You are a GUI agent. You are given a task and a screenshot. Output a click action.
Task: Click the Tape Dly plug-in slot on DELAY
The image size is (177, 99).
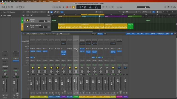[x=33, y=51]
